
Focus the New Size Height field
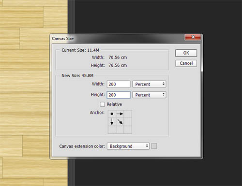[119, 95]
